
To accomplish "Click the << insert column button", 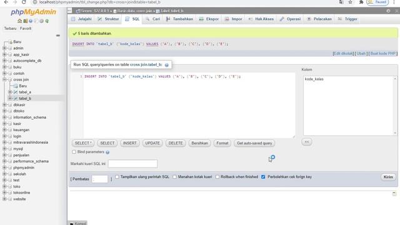I will coord(307,142).
